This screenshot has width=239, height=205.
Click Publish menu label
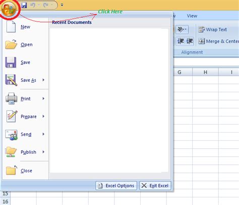28,152
